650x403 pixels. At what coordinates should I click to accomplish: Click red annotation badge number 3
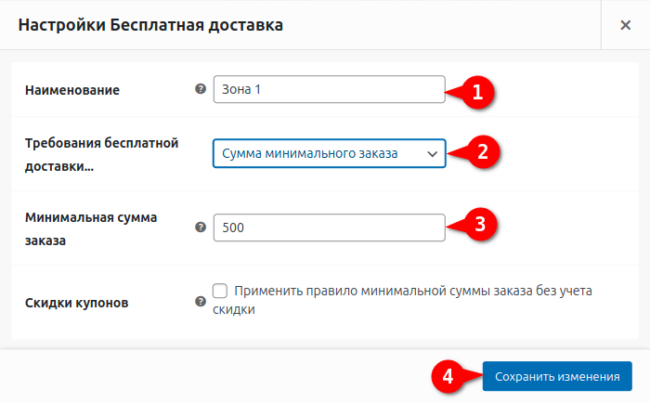478,224
